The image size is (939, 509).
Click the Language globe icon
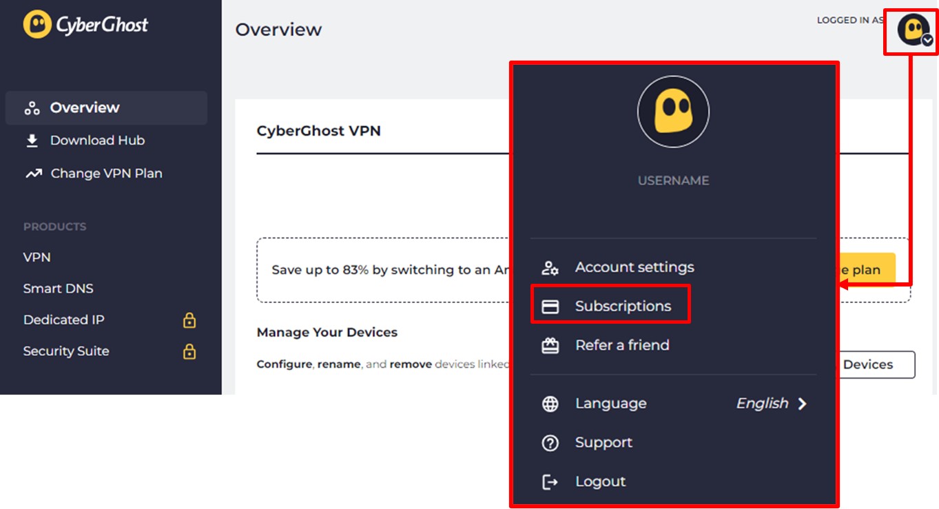click(x=550, y=404)
